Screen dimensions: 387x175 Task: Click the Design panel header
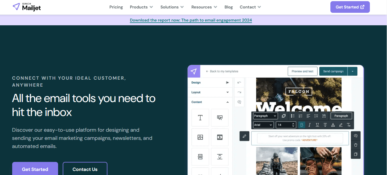[x=210, y=83]
